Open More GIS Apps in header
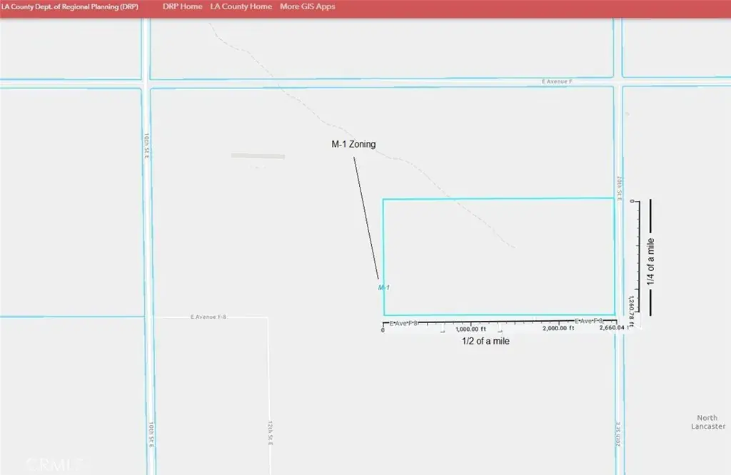 coord(307,6)
